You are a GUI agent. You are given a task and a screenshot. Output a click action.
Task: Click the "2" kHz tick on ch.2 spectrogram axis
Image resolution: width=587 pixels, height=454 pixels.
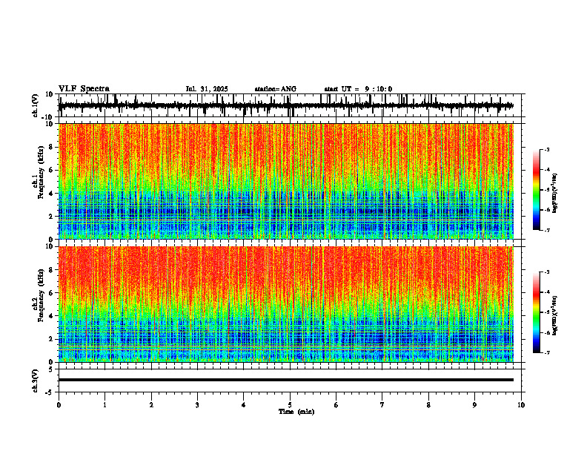pyautogui.click(x=52, y=339)
